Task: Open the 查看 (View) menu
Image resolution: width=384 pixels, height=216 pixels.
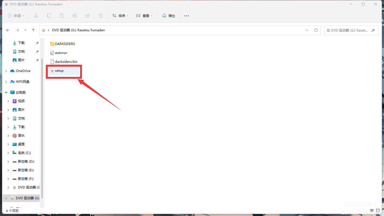Action: point(144,16)
